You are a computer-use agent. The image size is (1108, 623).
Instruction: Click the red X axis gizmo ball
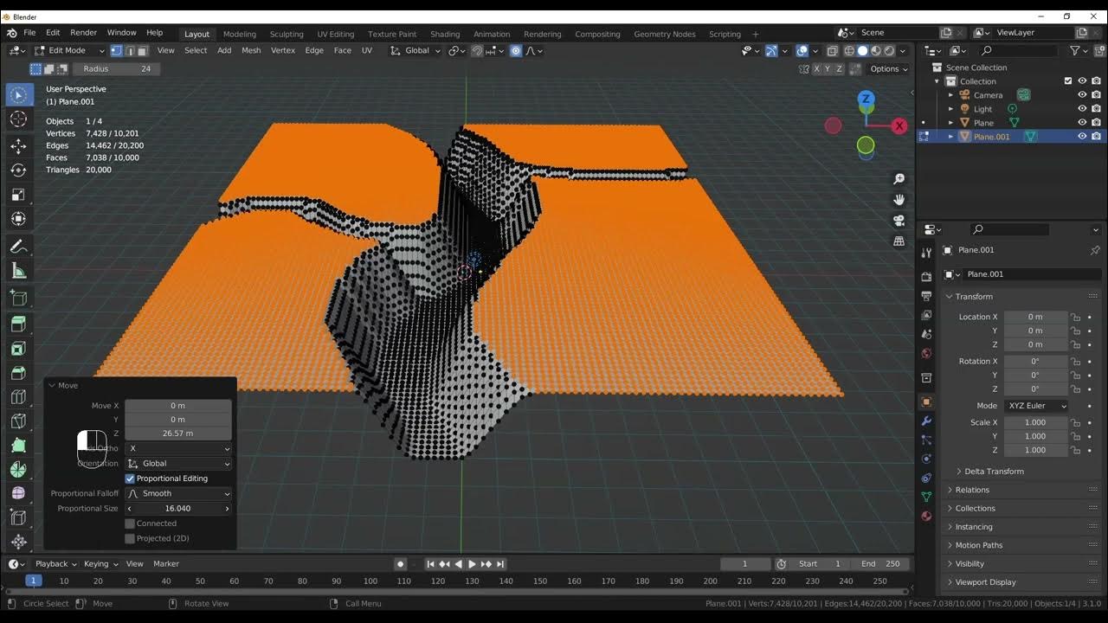899,125
